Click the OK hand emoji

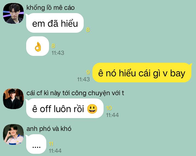[x=38, y=47]
